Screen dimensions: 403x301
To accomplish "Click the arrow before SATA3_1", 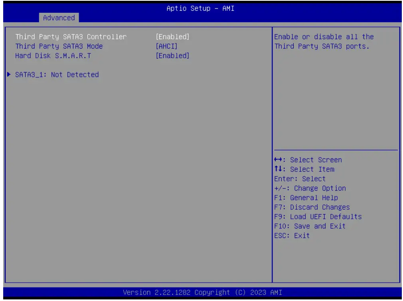I will [x=8, y=74].
